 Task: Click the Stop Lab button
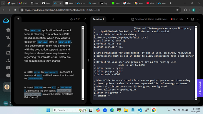[x=177, y=19]
